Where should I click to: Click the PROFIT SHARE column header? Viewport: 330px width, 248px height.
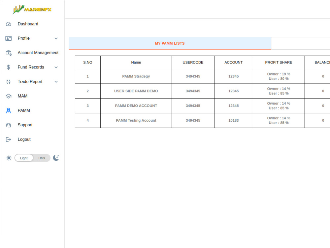click(279, 62)
